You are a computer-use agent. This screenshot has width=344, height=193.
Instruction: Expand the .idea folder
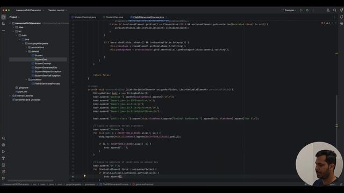point(13,27)
